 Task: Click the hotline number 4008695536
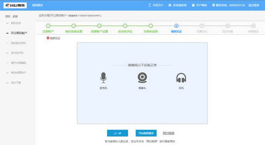pos(237,5)
